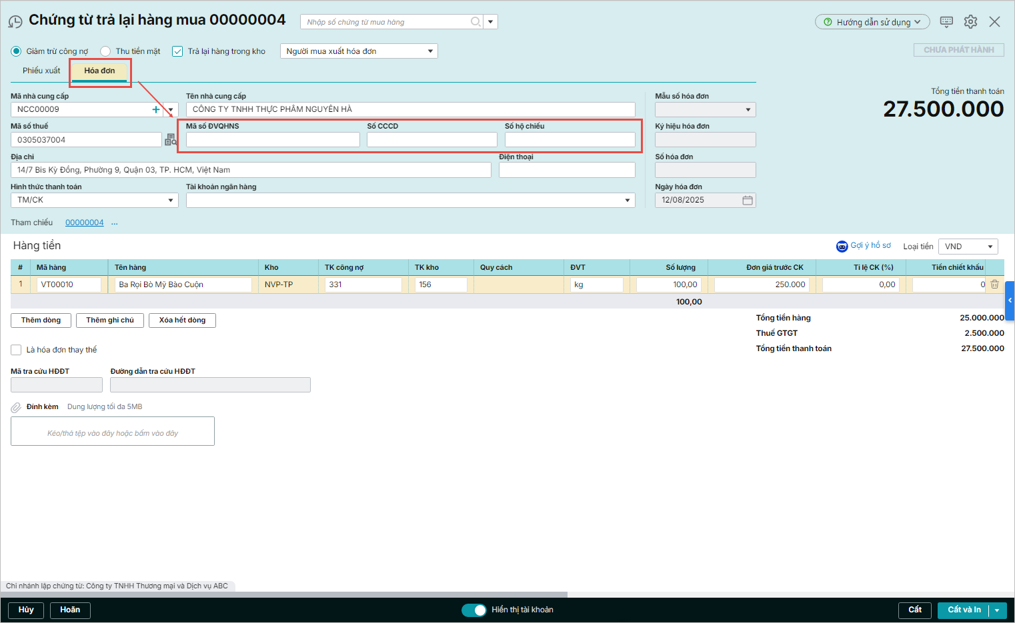Uncheck 'Trả lại hàng trong kho' checkbox
This screenshot has width=1015, height=623.
[x=177, y=51]
